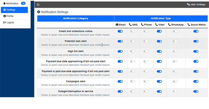
Task: Disable Email for Credit and collections notice
Action: tap(120, 31)
